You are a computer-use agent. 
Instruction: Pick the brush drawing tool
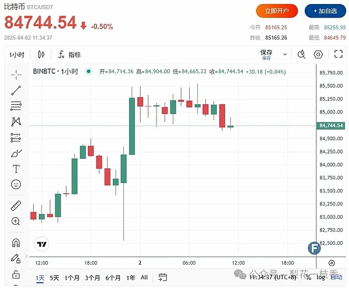tap(16, 154)
